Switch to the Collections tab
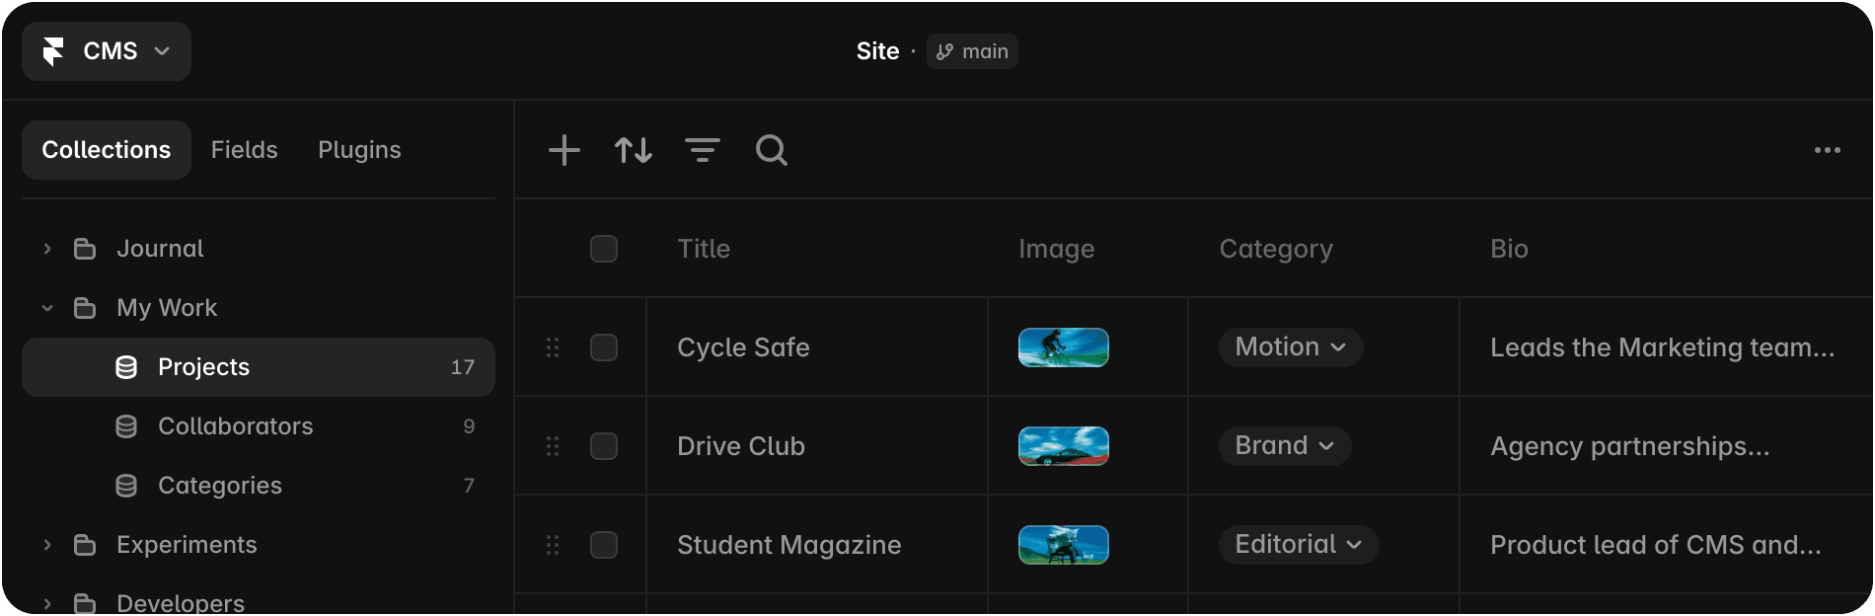The width and height of the screenshot is (1875, 616). point(107,150)
